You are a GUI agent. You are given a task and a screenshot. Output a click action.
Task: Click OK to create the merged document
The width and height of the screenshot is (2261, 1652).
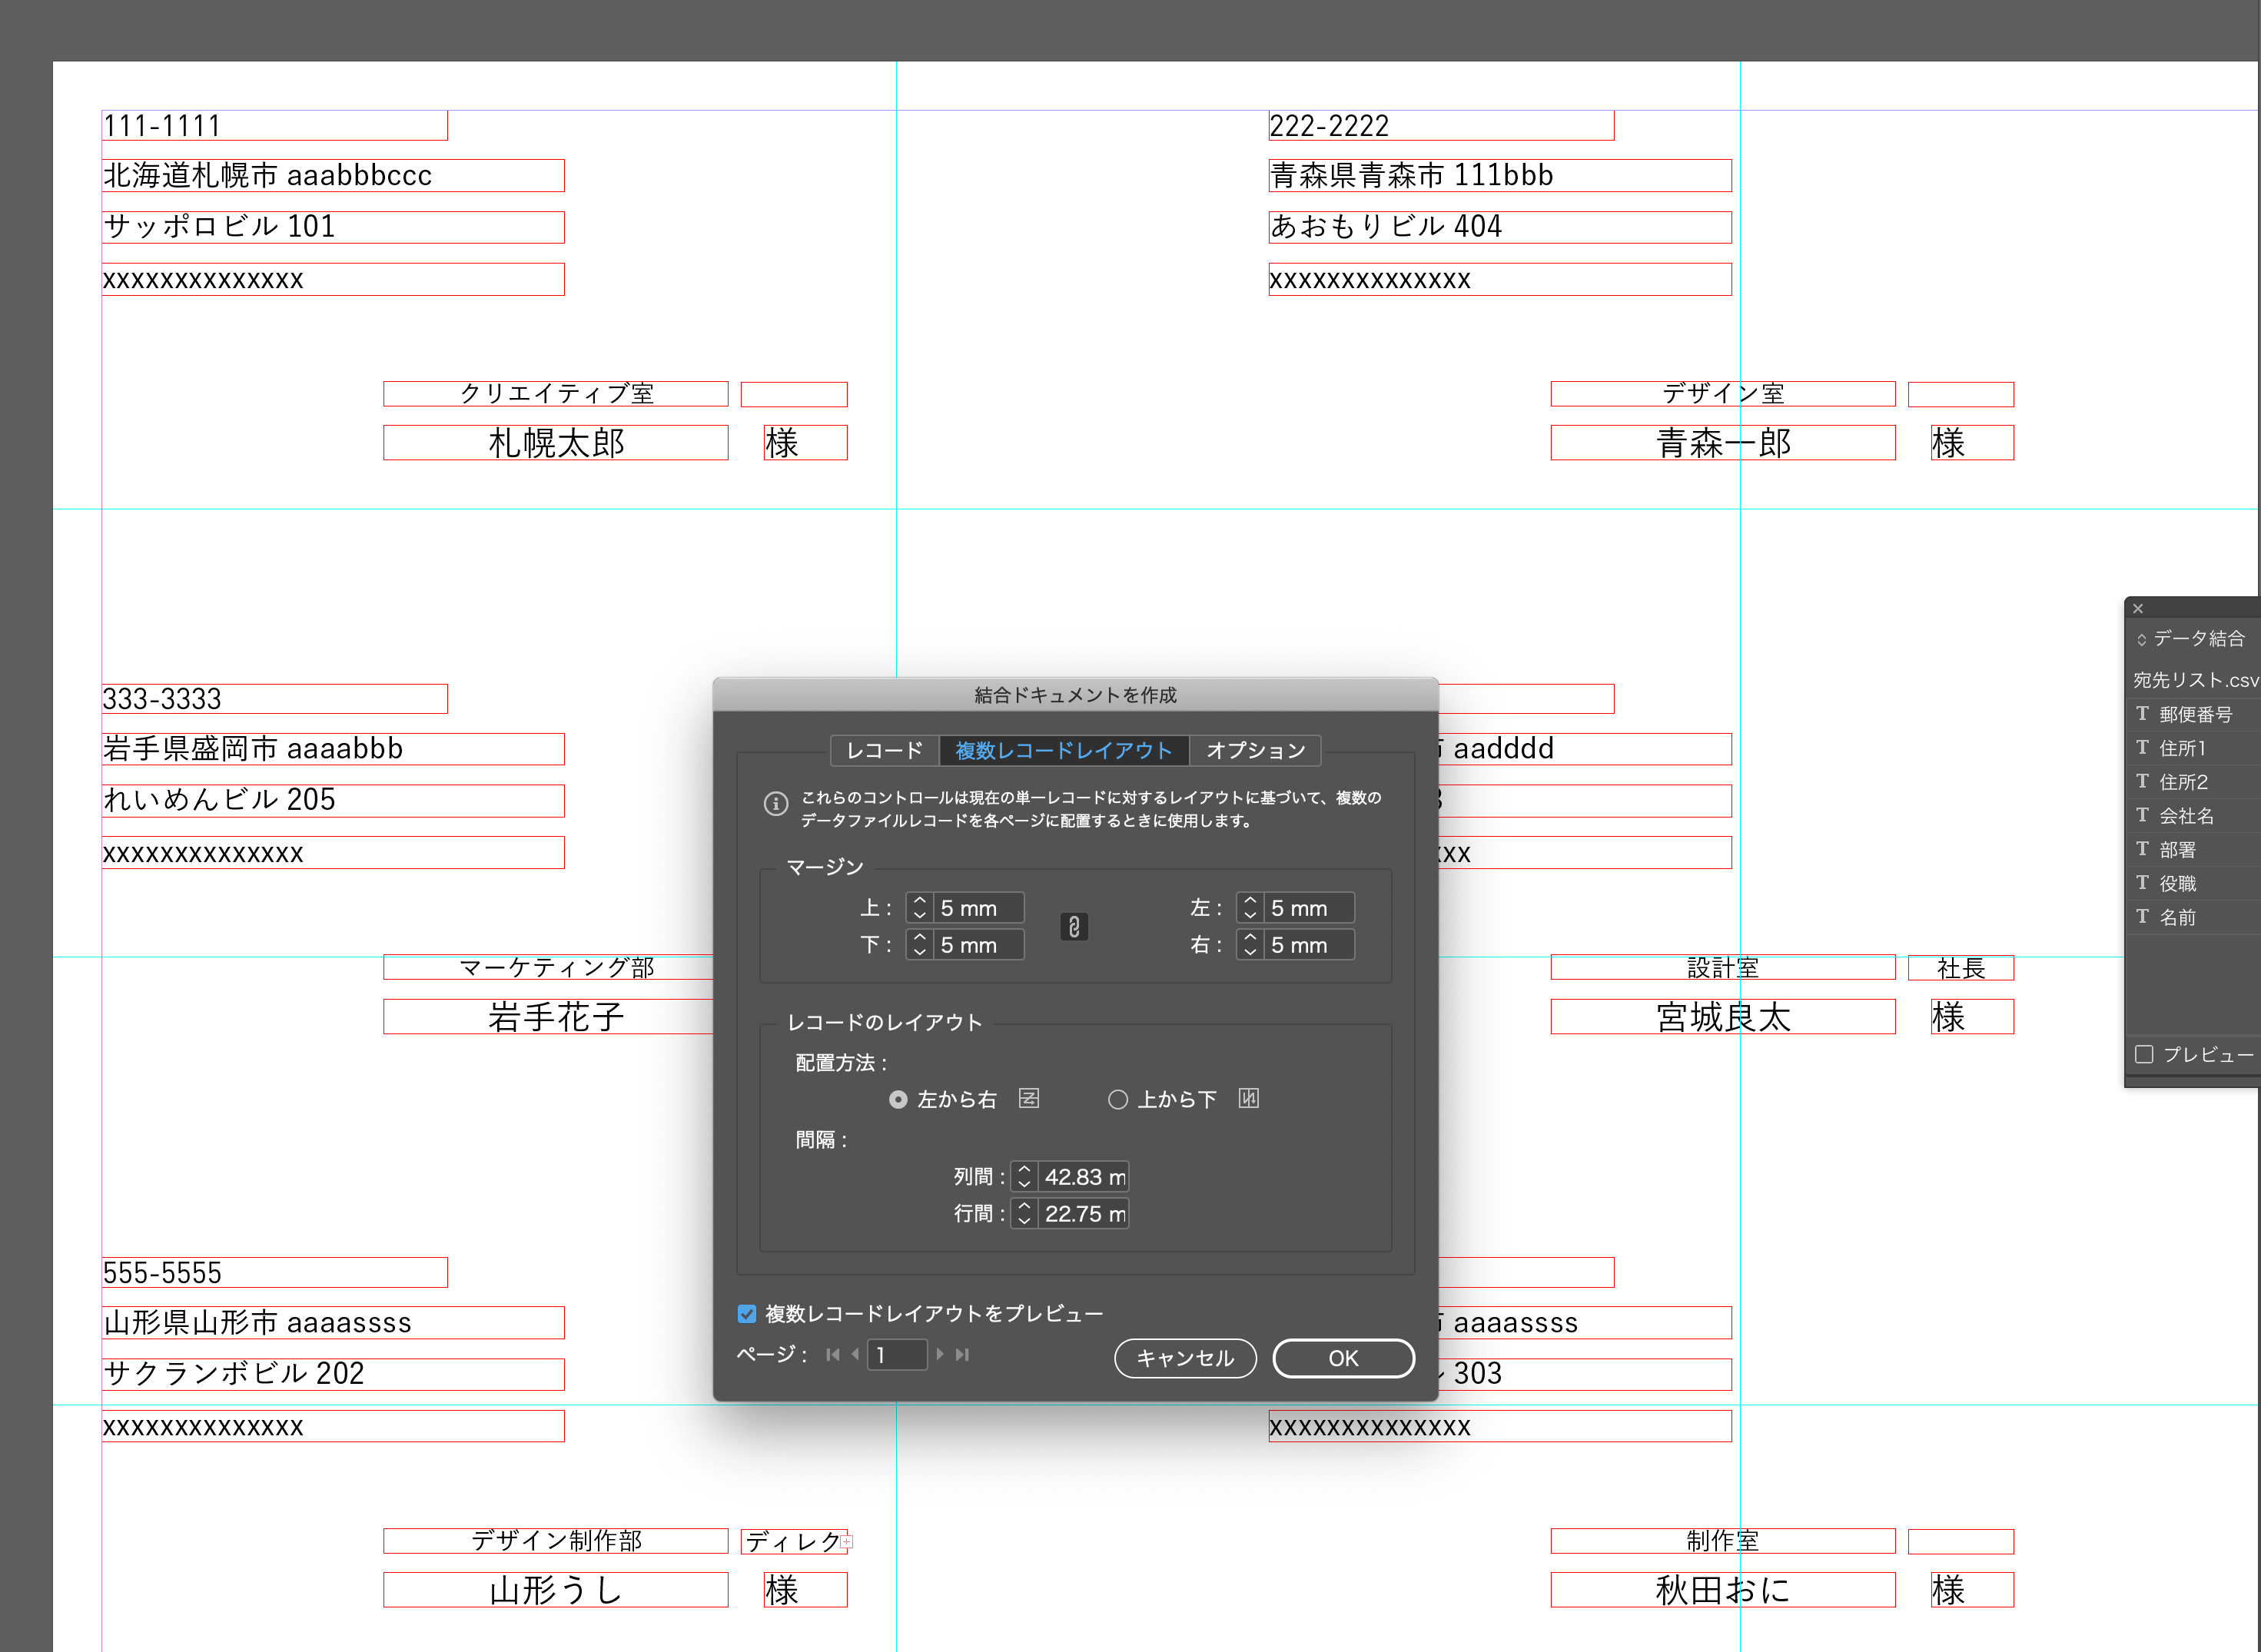click(x=1343, y=1358)
